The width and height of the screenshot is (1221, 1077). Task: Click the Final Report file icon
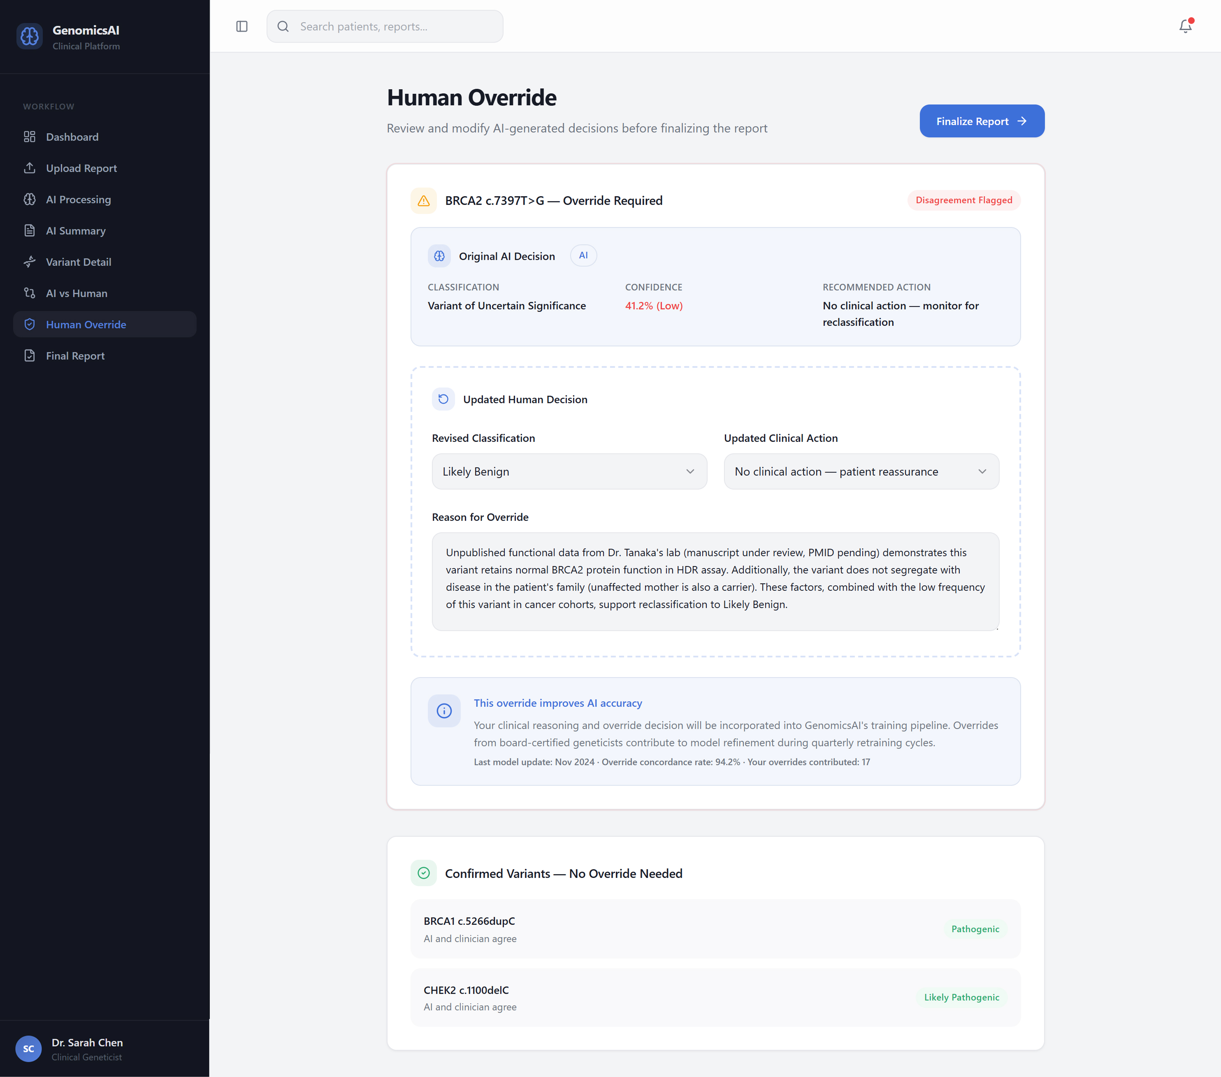(29, 355)
